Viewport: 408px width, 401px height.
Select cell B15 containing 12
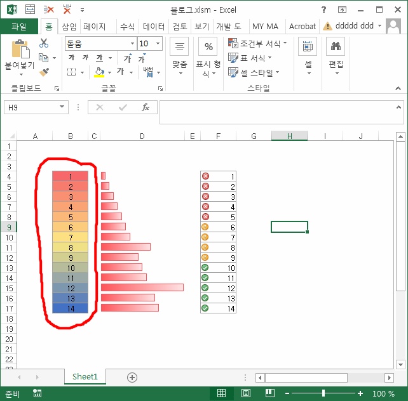coord(71,288)
